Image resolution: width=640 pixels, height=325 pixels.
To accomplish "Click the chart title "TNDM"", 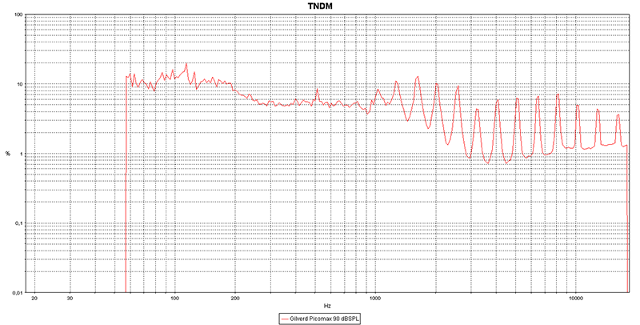I will (x=320, y=6).
